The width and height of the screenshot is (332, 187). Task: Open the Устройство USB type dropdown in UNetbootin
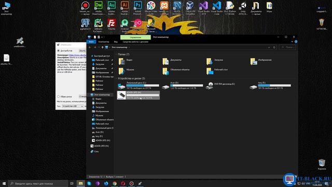pos(73,106)
